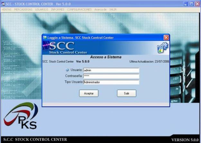Click the Salir button in login dialog

coord(126,93)
